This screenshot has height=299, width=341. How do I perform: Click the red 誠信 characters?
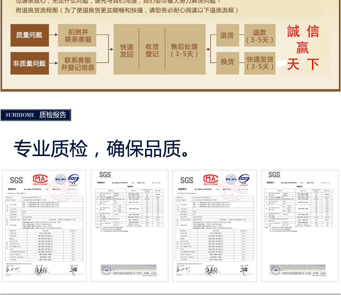tap(303, 31)
